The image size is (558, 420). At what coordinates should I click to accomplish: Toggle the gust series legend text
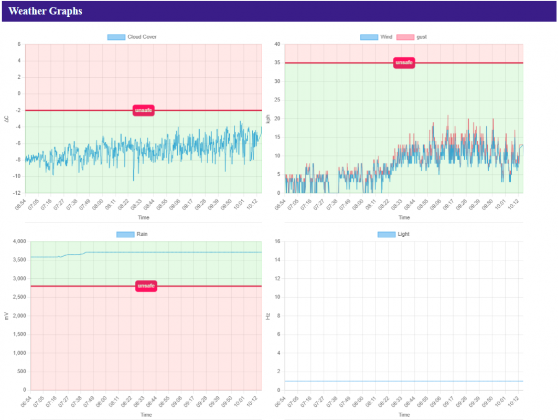click(x=422, y=37)
